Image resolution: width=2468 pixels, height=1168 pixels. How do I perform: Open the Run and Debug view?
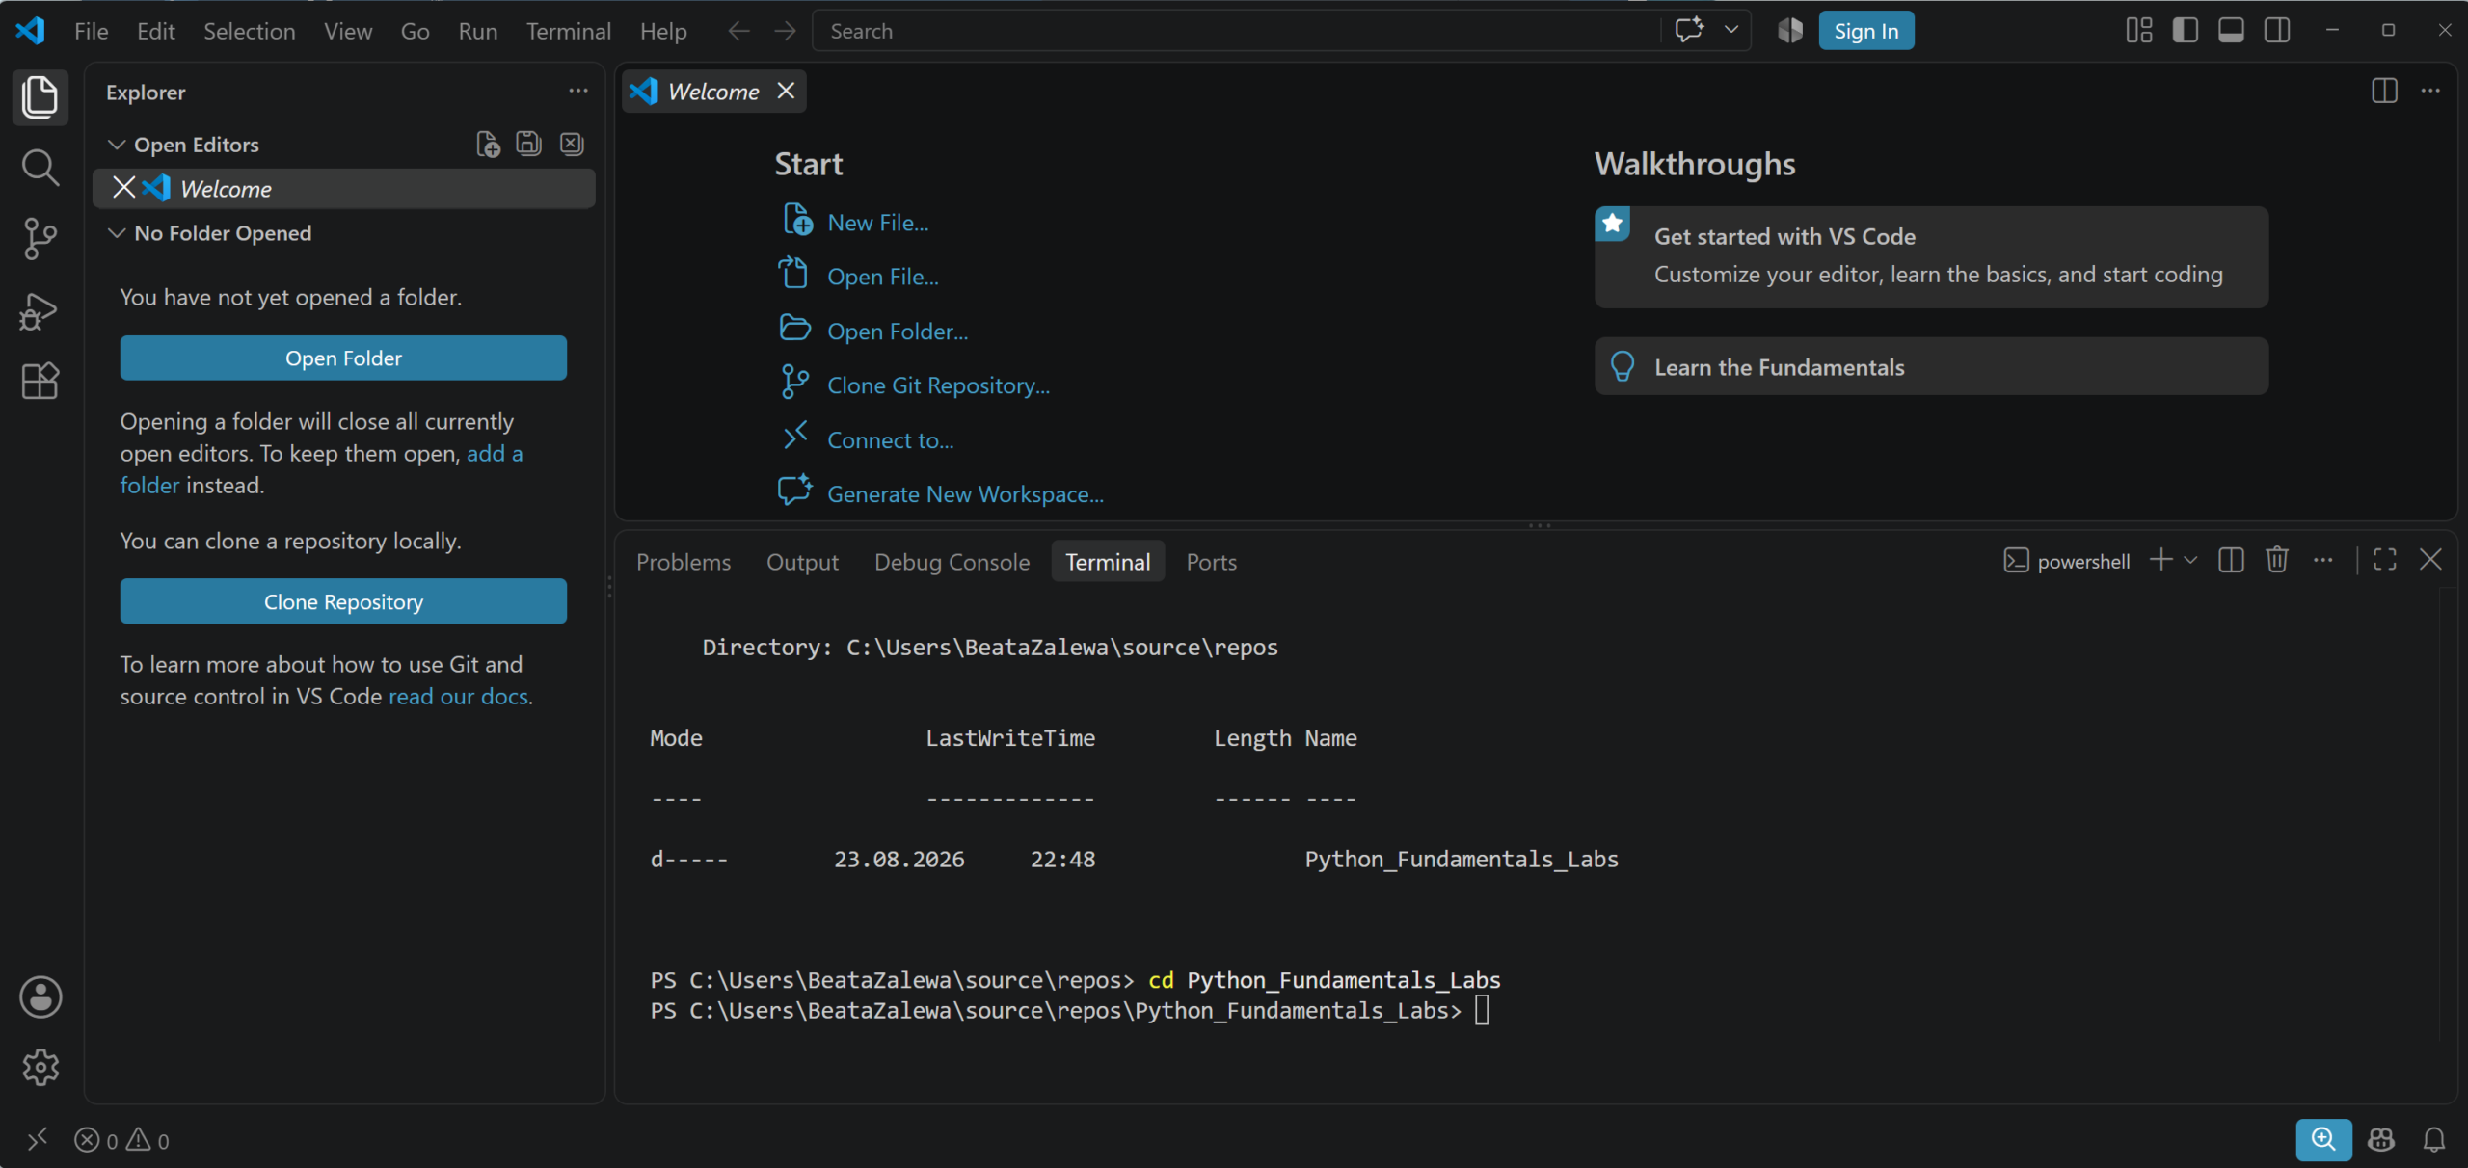click(x=40, y=310)
